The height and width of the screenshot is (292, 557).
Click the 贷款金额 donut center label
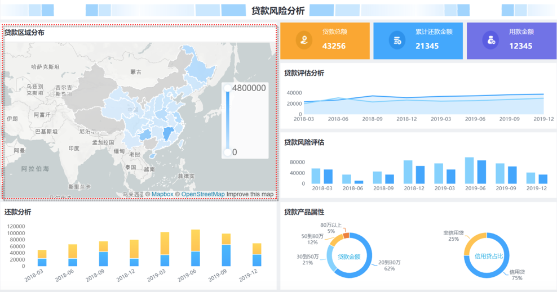(x=349, y=257)
